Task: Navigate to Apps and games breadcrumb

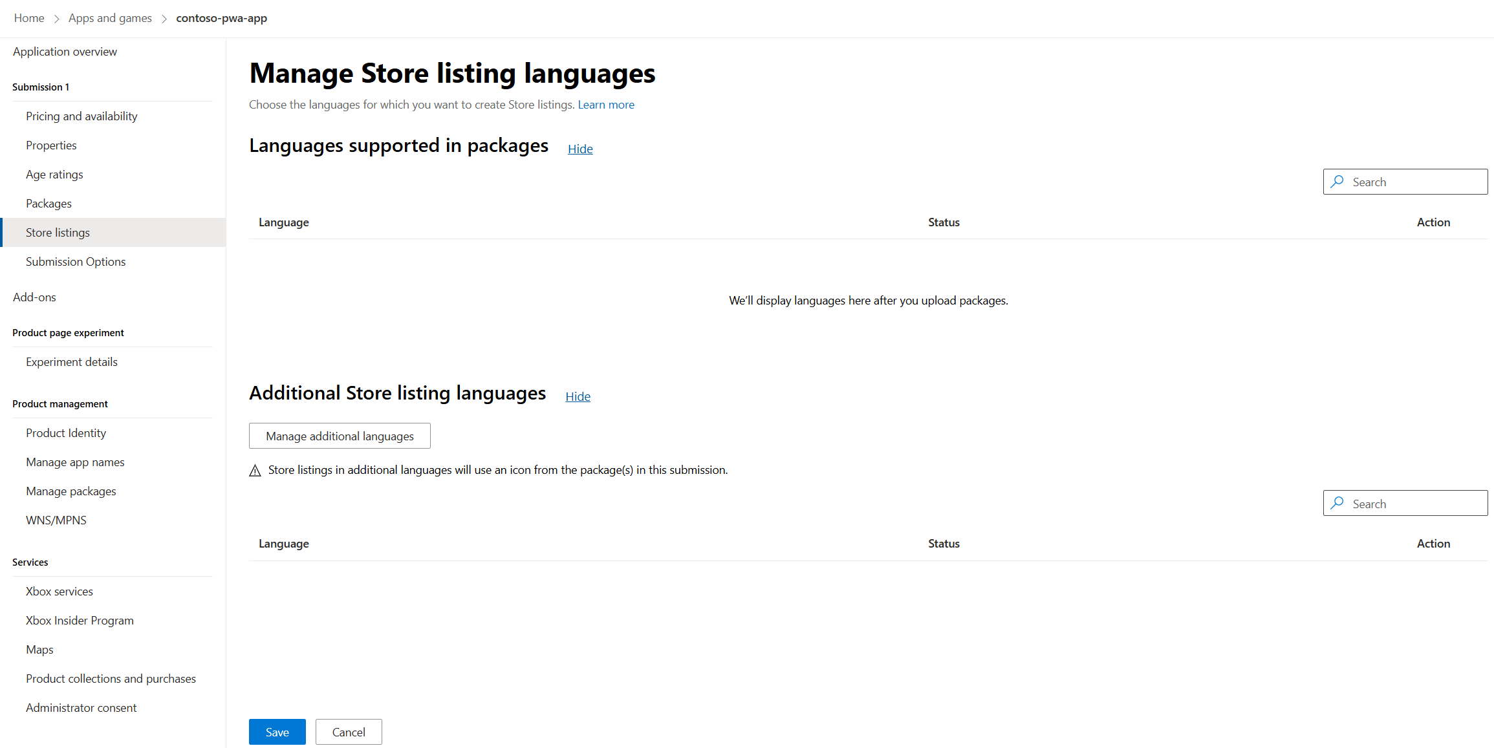Action: [x=110, y=18]
